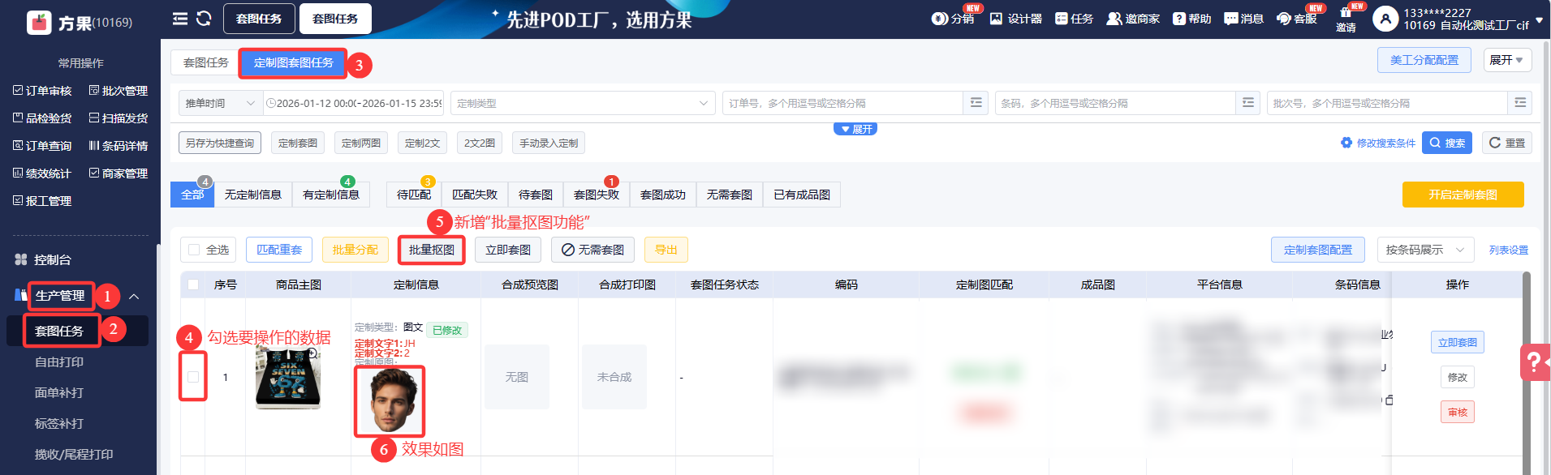Screen dimensions: 1551x475
Task: Contact 客服 customer service
Action: (1296, 19)
